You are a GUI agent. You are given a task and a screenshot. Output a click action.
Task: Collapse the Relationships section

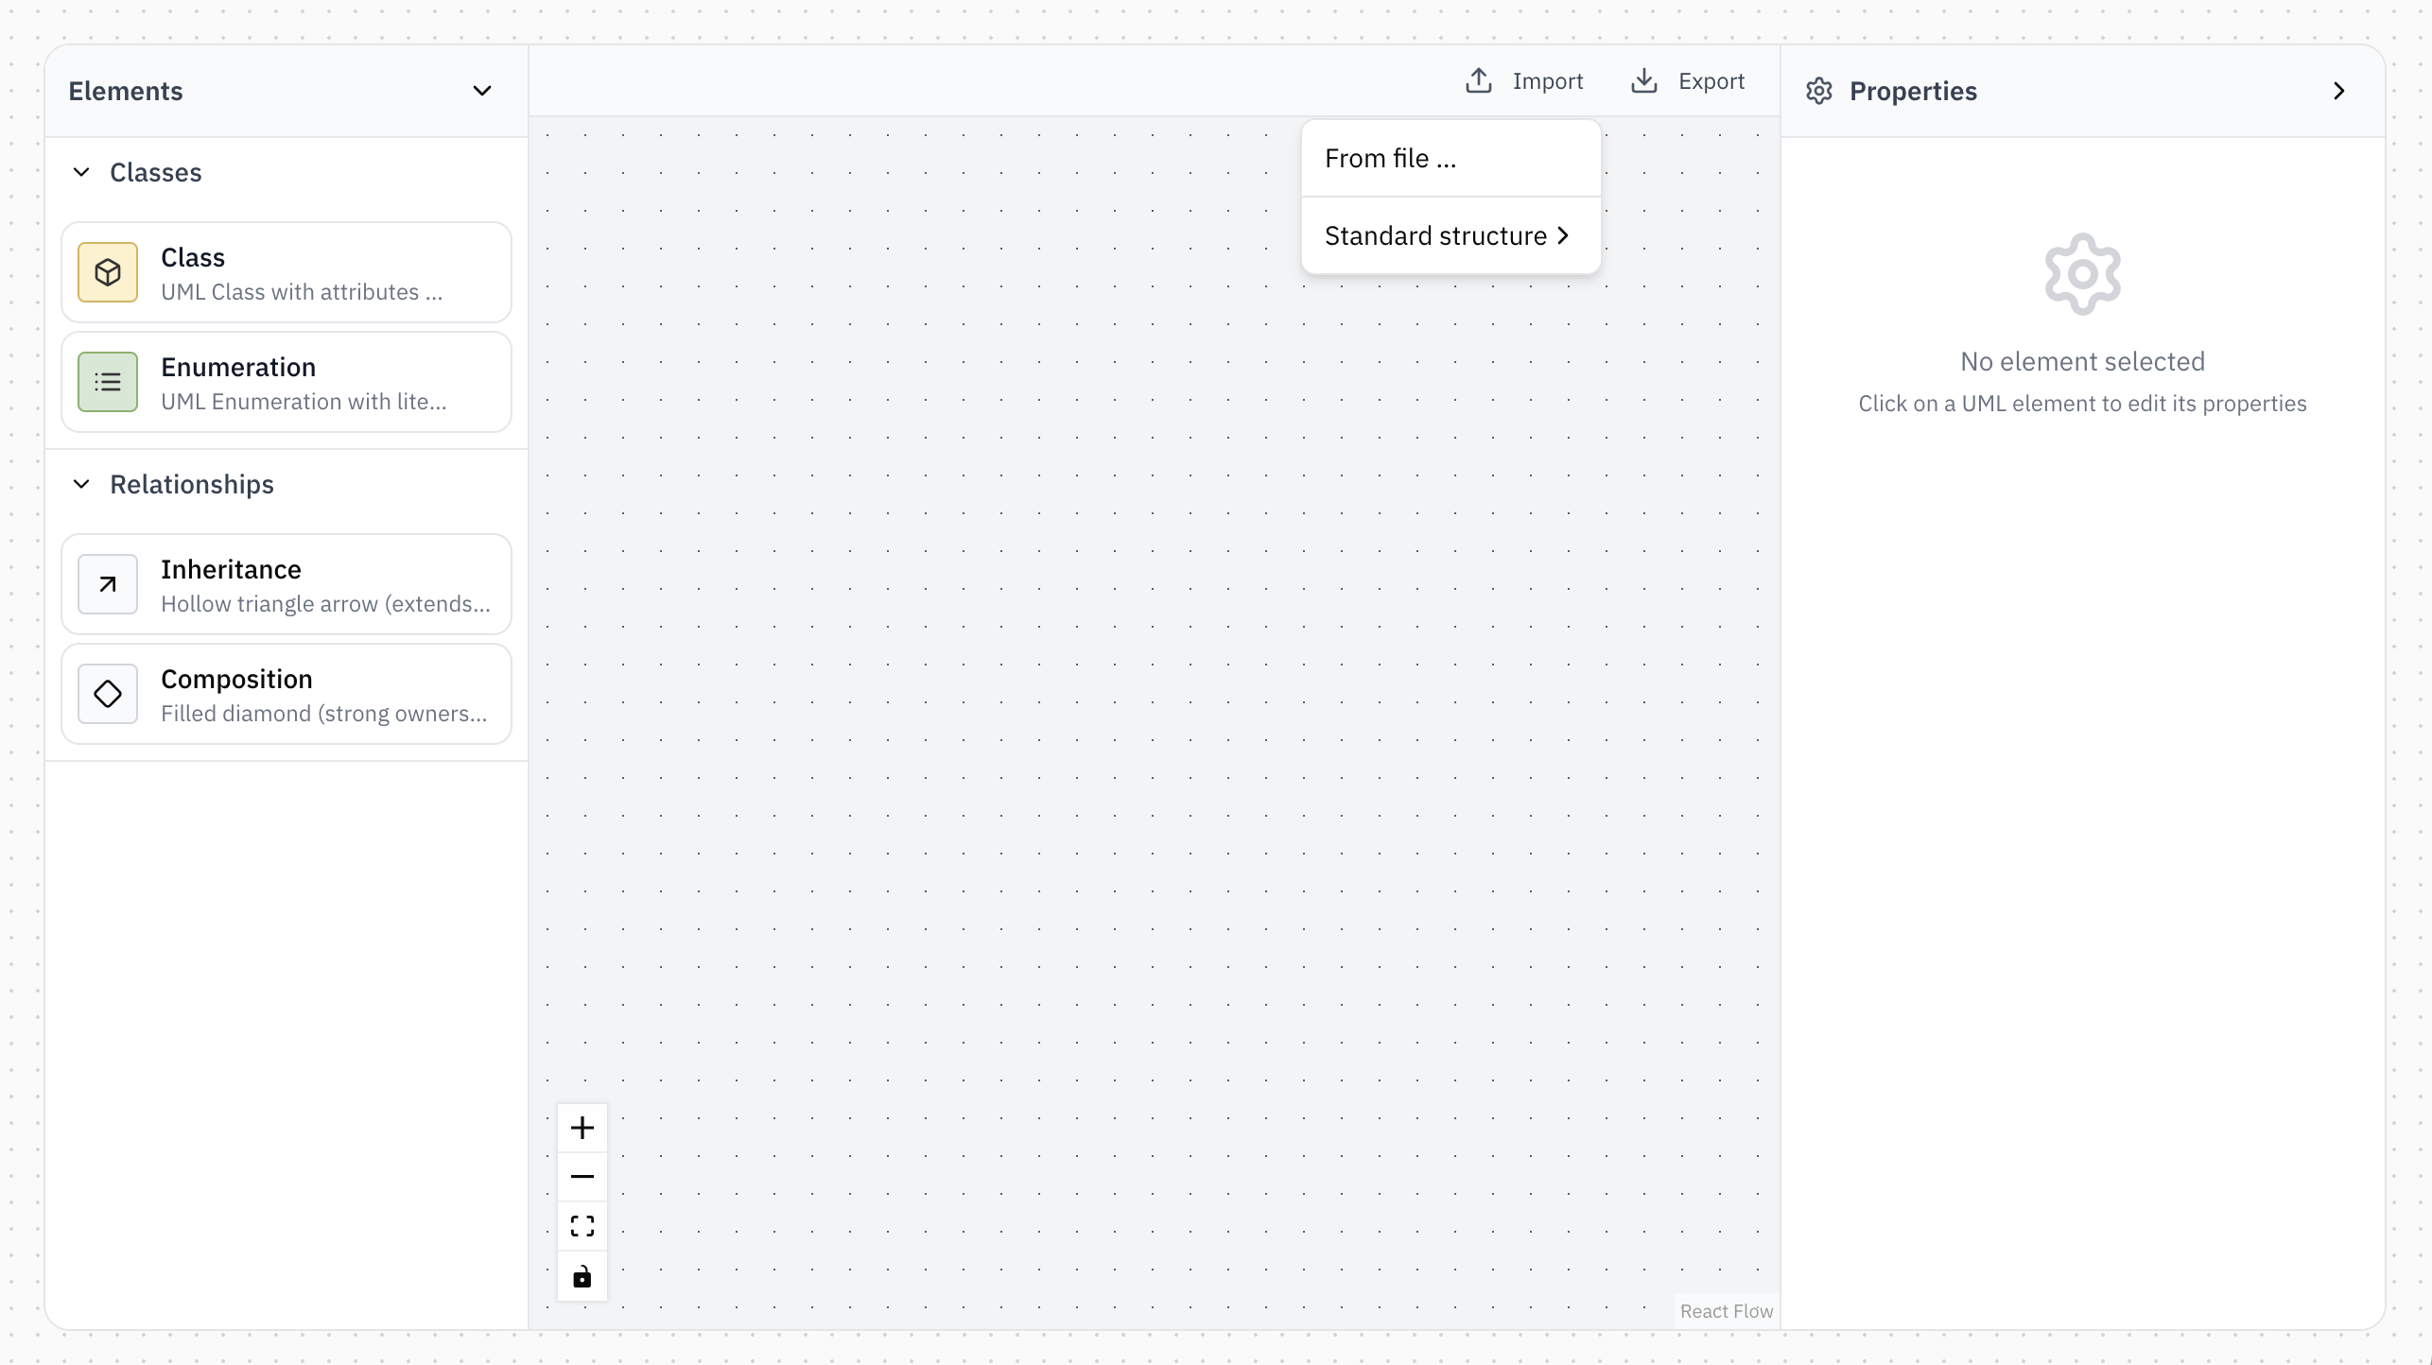click(x=81, y=484)
